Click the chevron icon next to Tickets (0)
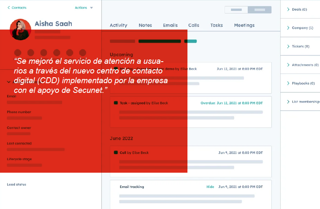Screen dimensions: 320x209 pyautogui.click(x=288, y=46)
